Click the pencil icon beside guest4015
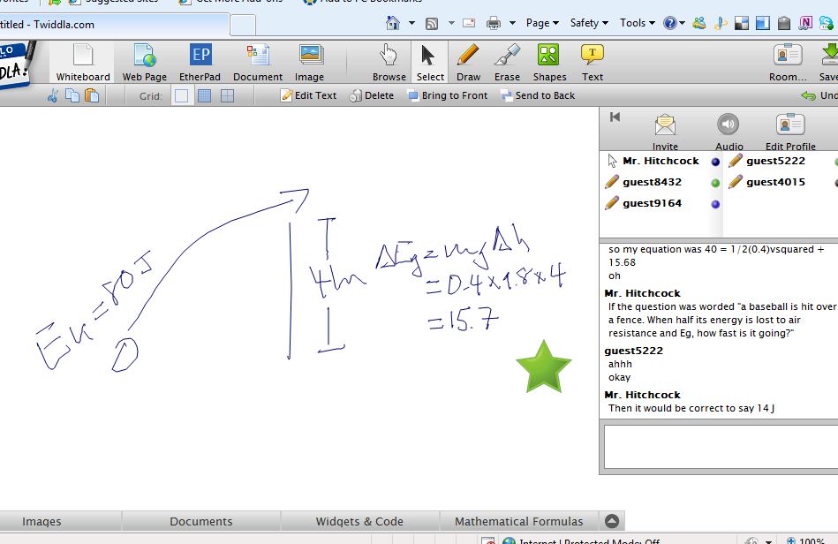Viewport: 838px width, 544px height. click(736, 182)
